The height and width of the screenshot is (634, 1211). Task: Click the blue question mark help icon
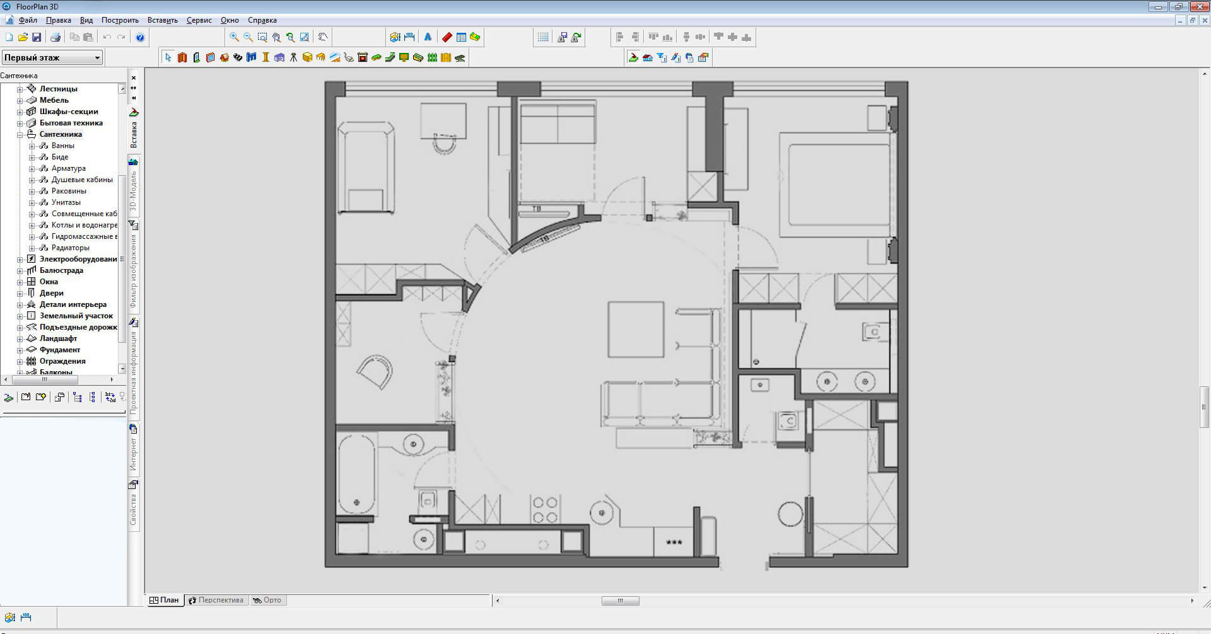[x=140, y=37]
